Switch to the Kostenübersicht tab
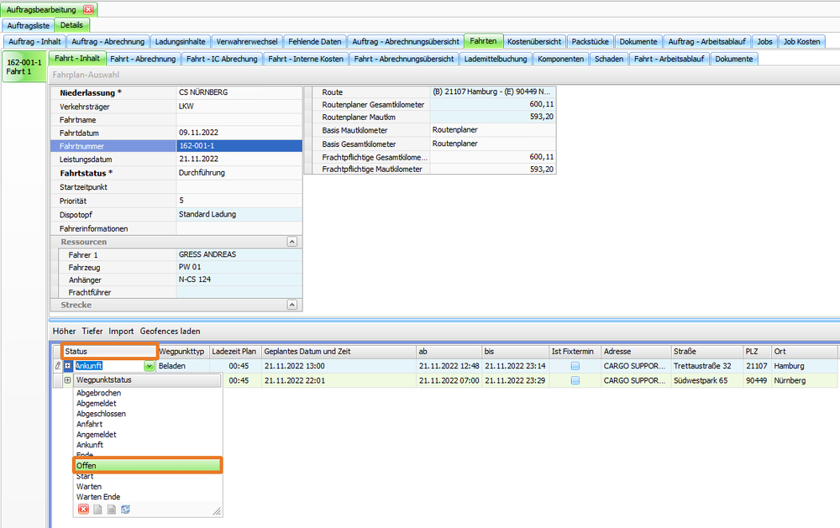This screenshot has width=840, height=528. coord(534,41)
